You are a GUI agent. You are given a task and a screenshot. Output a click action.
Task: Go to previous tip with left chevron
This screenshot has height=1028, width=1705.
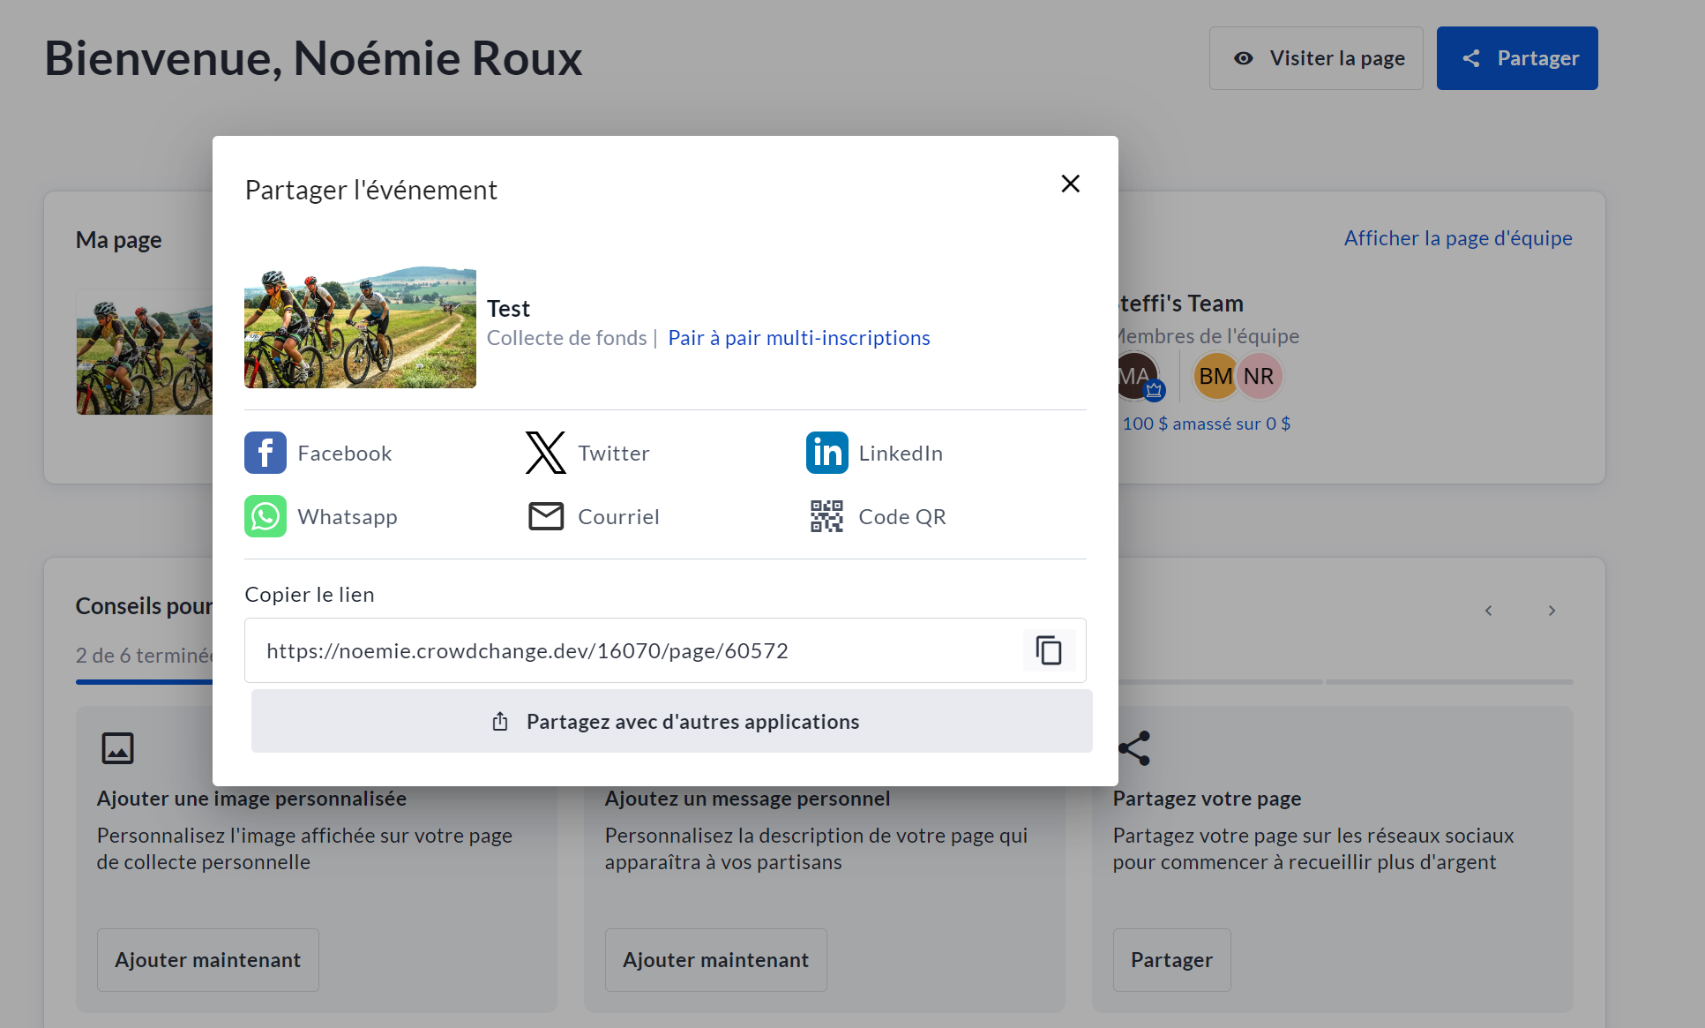(x=1488, y=611)
